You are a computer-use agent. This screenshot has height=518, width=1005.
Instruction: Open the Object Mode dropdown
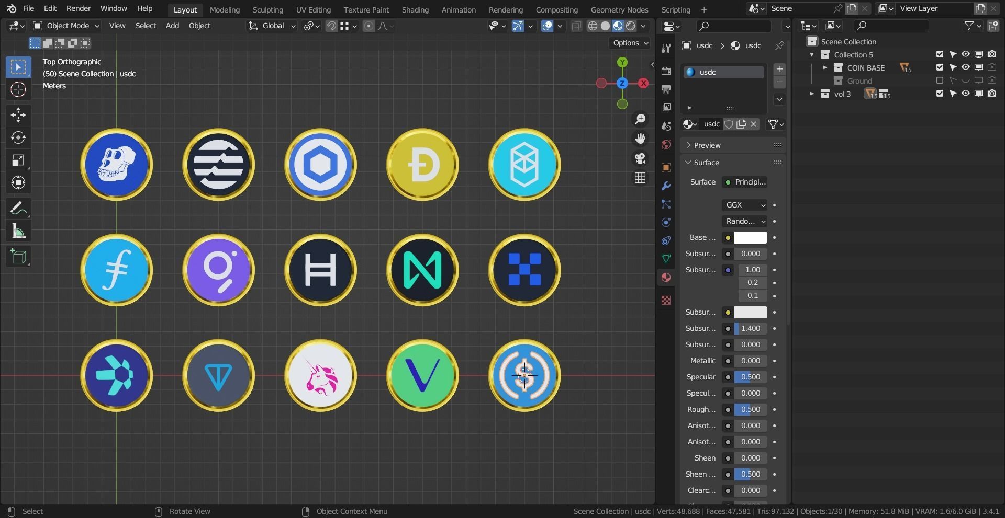click(66, 26)
